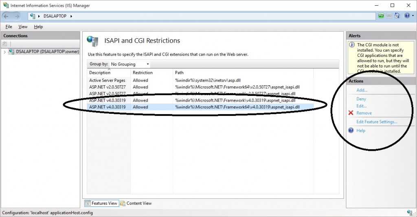Click the DSALAPTOP breadcrumb in address bar
This screenshot has height=217, width=417.
tap(55, 16)
